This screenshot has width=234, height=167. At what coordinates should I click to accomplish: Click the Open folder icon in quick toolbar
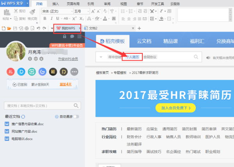point(9,28)
